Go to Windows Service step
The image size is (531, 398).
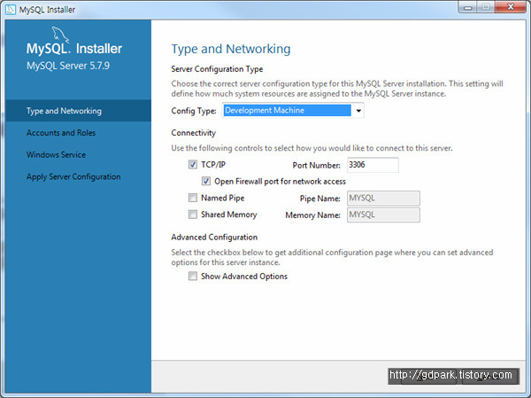click(x=78, y=155)
